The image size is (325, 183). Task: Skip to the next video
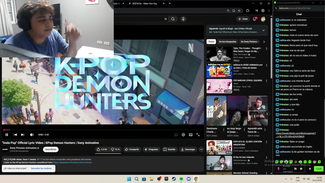[23, 135]
